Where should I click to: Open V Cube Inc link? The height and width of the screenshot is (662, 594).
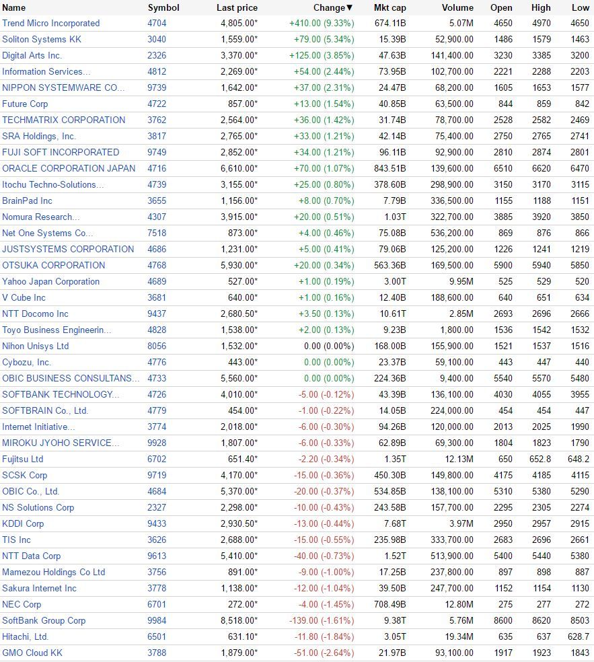pos(24,297)
